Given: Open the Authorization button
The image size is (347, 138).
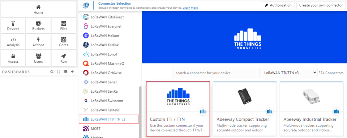Looking at the screenshot, I should (x=278, y=5).
